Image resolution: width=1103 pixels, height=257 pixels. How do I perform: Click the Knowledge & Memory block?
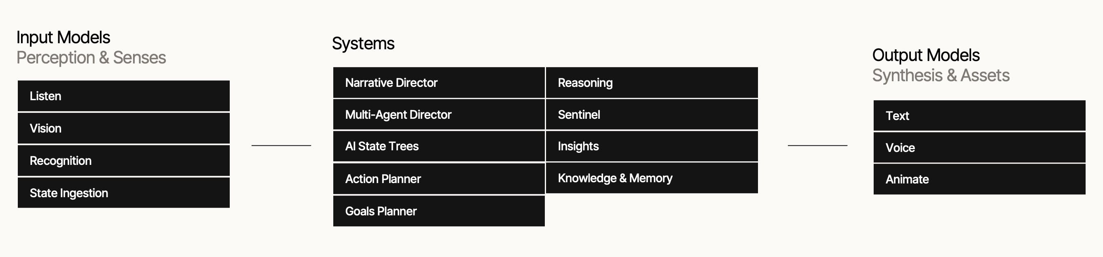coord(651,178)
